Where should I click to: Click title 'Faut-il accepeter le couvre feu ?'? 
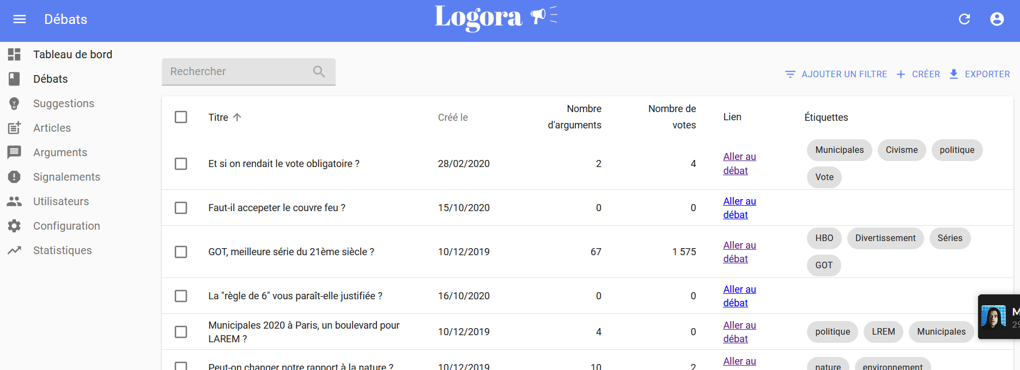click(277, 208)
